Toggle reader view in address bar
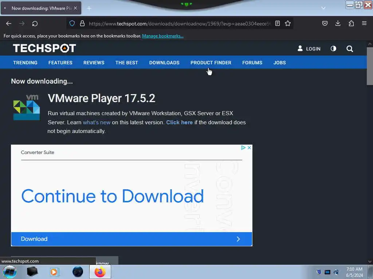Screen dimensions: 373x279 click(277, 23)
